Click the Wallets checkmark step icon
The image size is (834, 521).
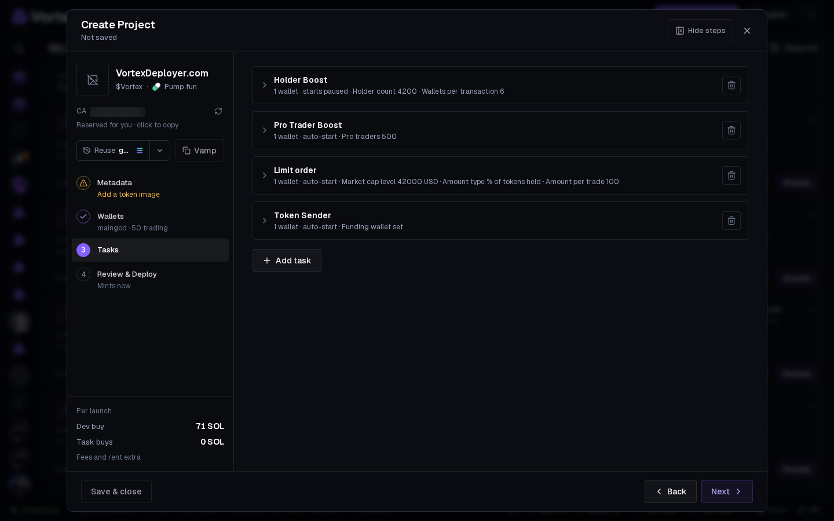coord(83,217)
